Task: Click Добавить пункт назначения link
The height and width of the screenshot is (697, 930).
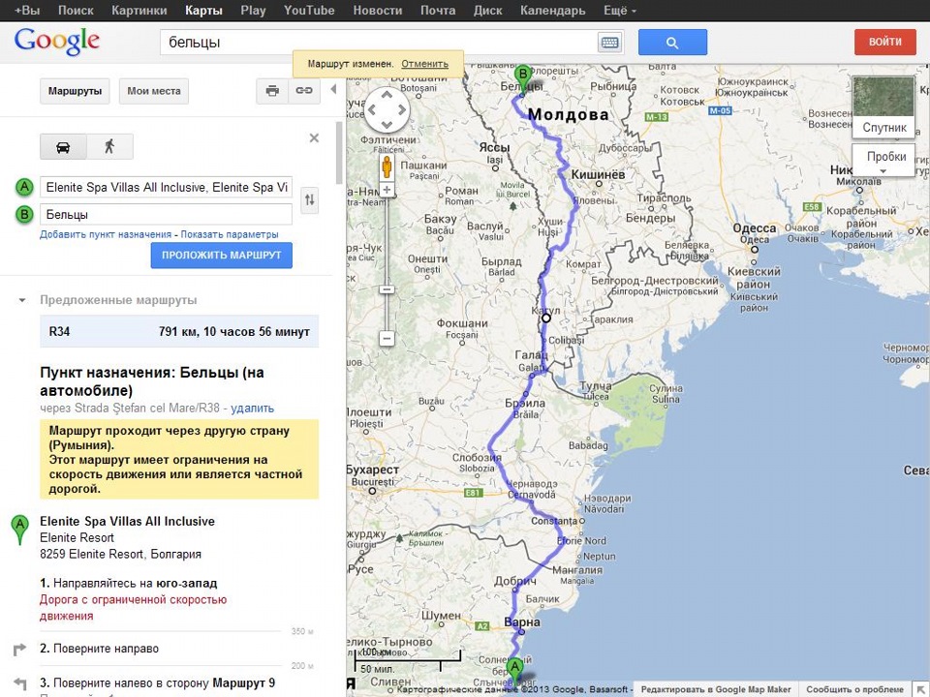Action: click(106, 234)
